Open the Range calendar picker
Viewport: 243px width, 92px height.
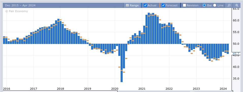click(x=132, y=5)
